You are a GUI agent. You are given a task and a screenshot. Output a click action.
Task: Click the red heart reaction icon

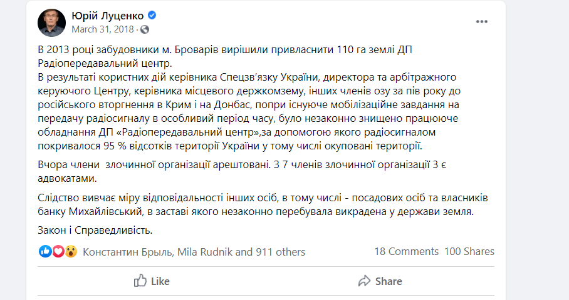(58, 252)
